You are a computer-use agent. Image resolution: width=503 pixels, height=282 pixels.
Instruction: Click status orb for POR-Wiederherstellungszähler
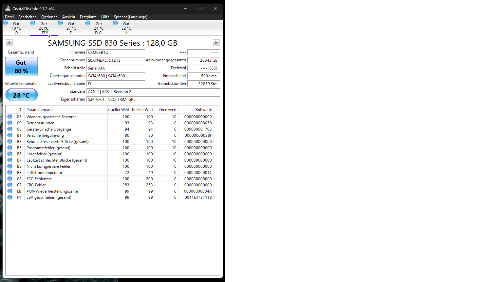(10, 191)
